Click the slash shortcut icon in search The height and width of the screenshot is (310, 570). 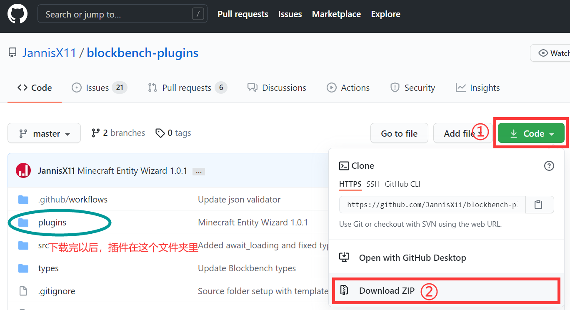click(198, 14)
